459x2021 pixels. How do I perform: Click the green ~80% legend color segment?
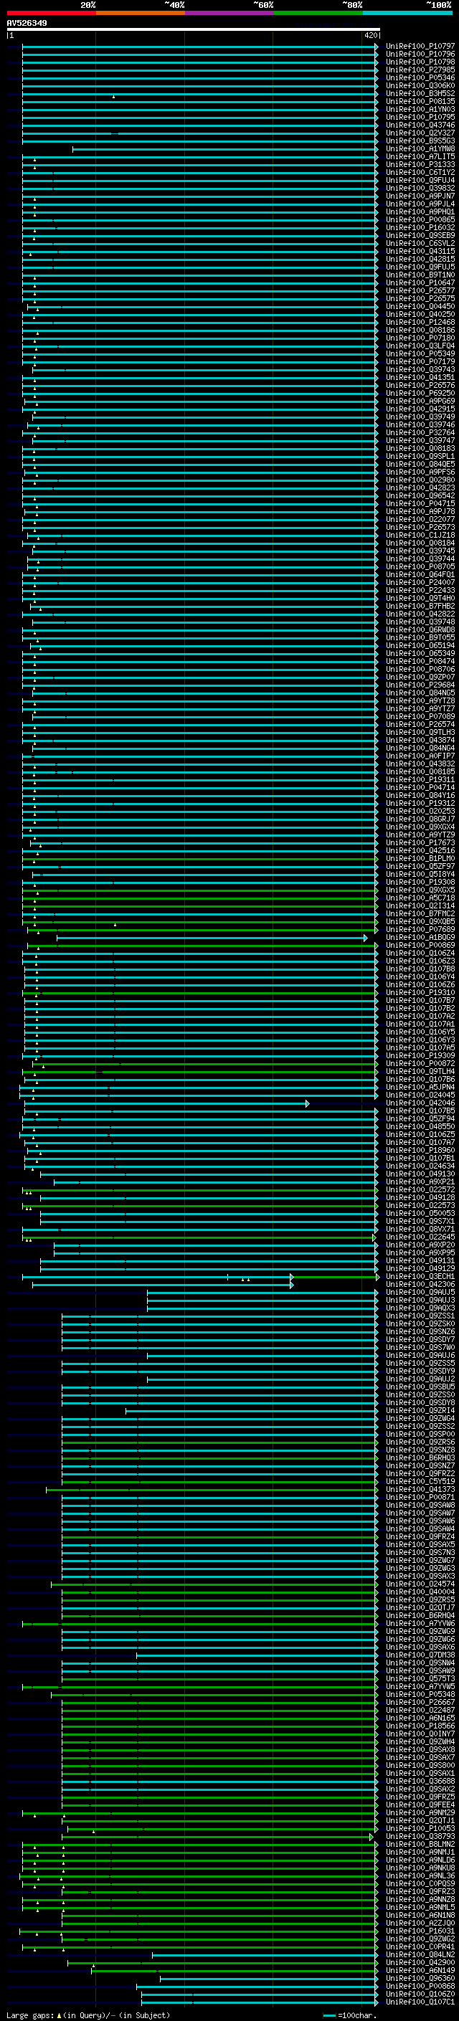[x=318, y=13]
